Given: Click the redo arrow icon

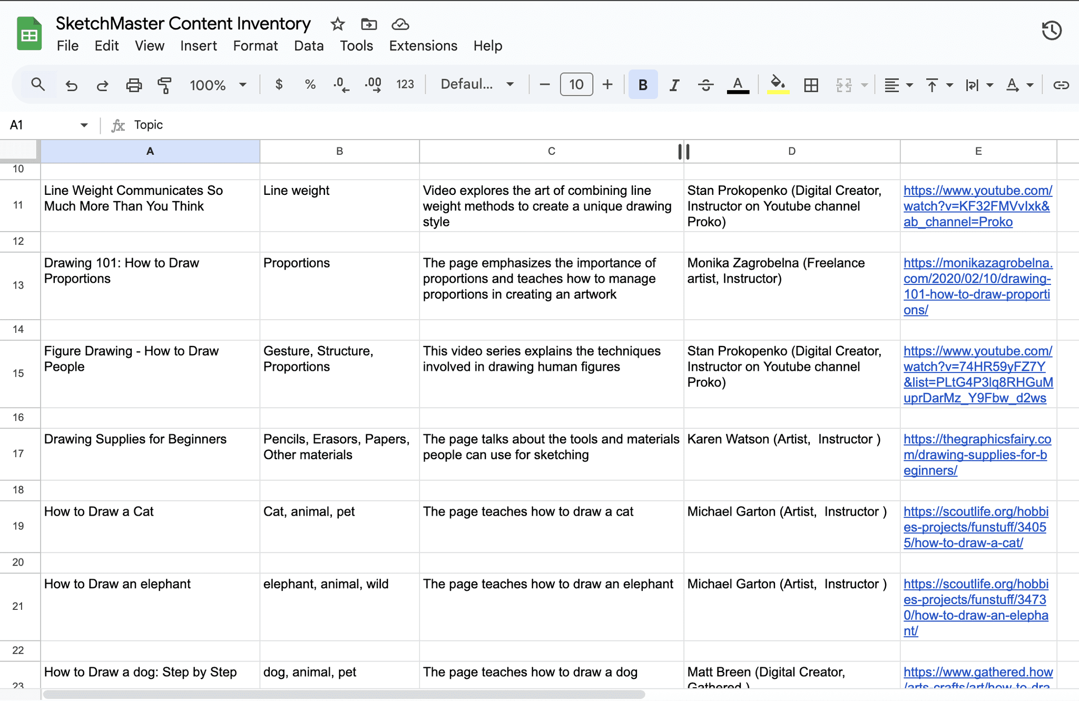Looking at the screenshot, I should coord(102,85).
